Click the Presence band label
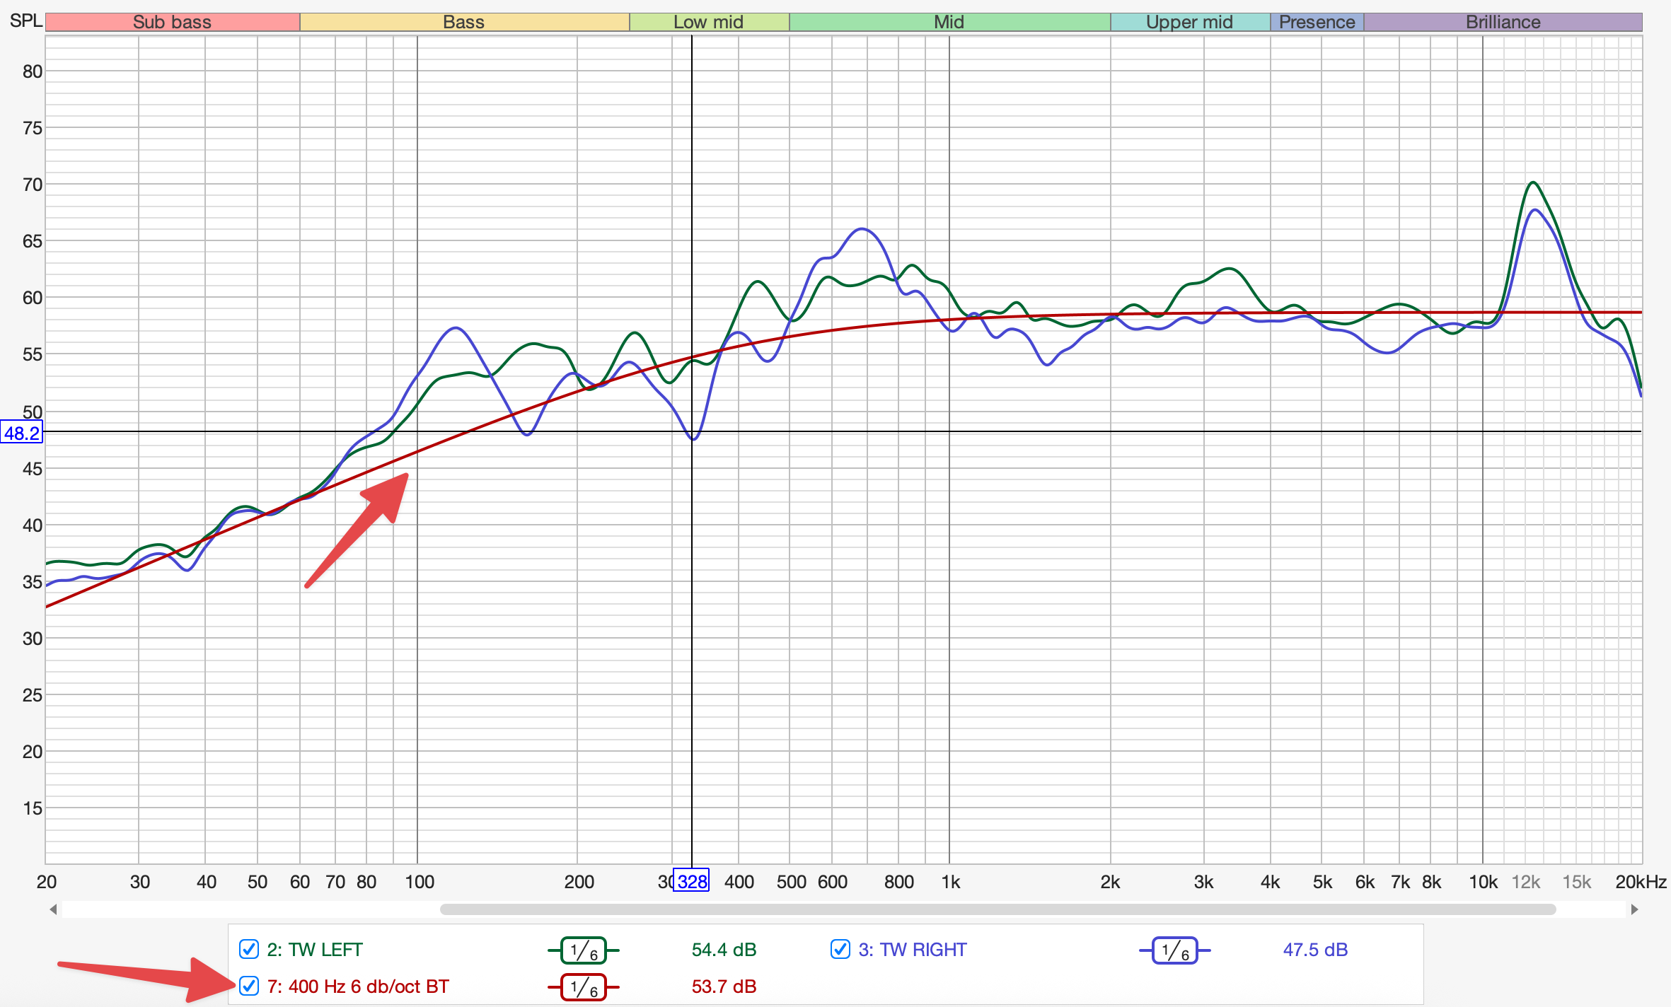 pyautogui.click(x=1317, y=22)
